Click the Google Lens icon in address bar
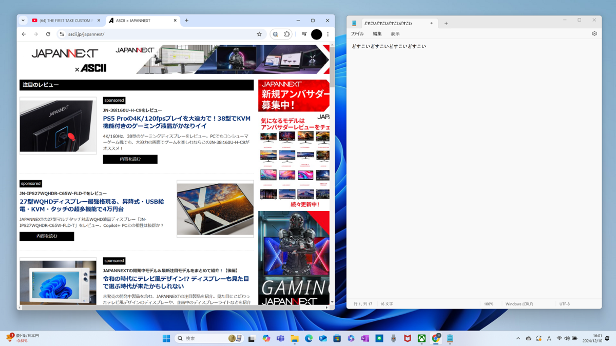Screen dimensions: 616x346 (x=275, y=34)
